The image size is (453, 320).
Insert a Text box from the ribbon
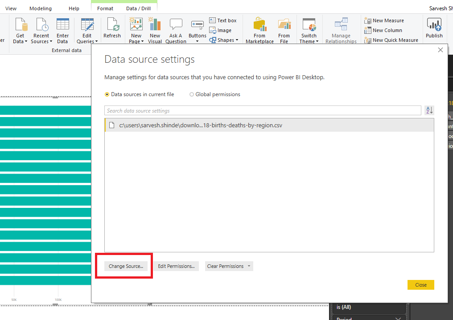[223, 20]
